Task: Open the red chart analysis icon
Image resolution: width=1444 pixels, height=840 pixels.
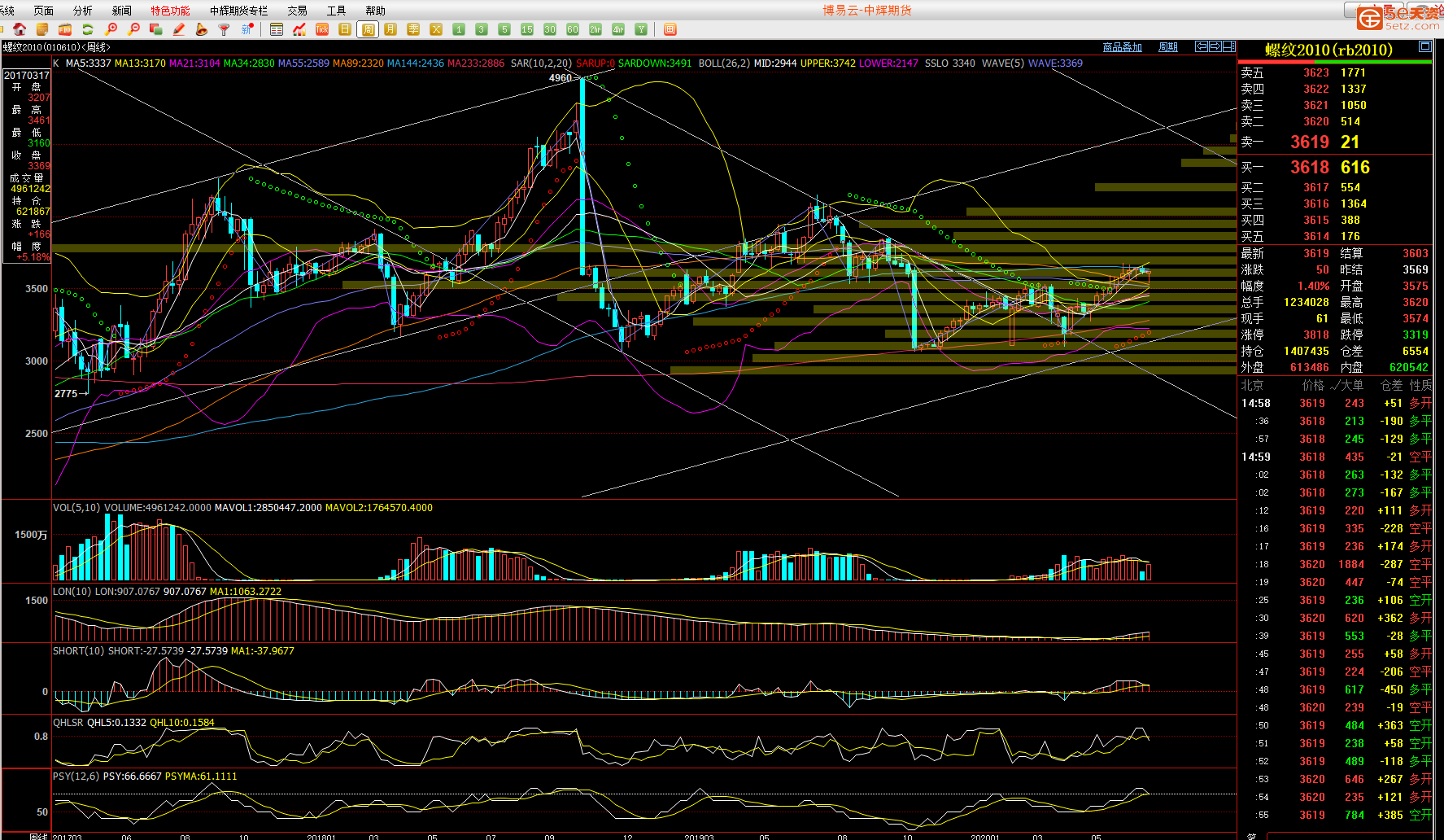Action: [299, 29]
